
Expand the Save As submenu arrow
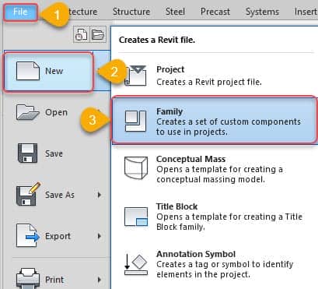(x=100, y=195)
